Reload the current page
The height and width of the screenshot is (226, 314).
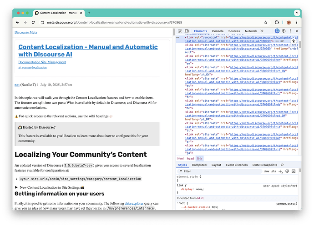tap(33, 22)
